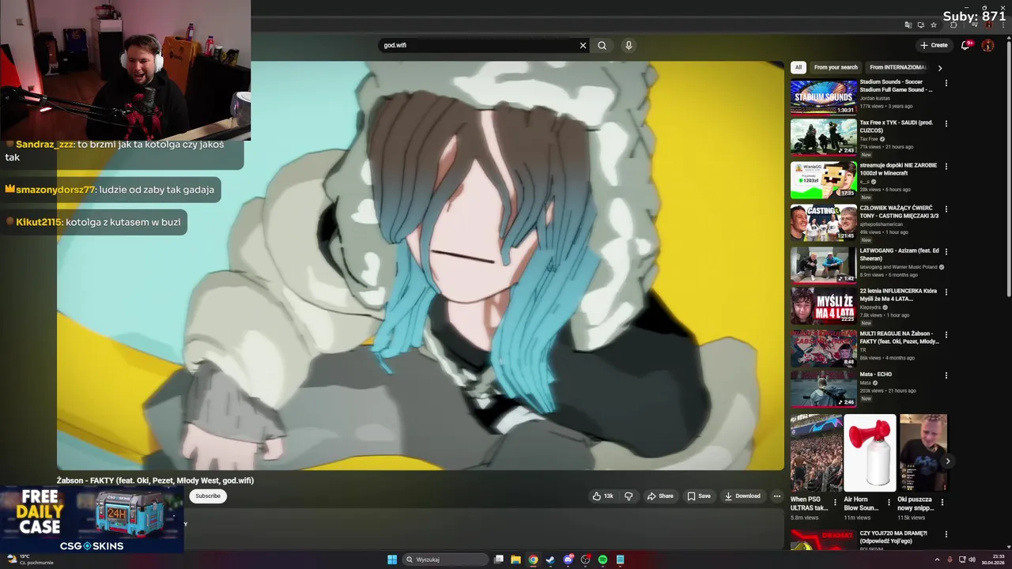Click the CSGO Skins free case banner
The image size is (1012, 569).
[x=92, y=520]
